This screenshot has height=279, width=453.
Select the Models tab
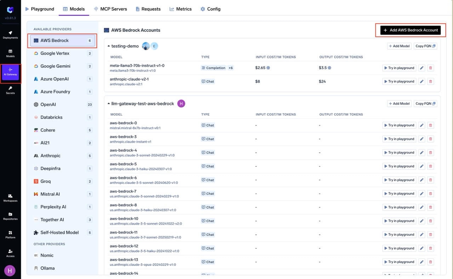point(74,9)
